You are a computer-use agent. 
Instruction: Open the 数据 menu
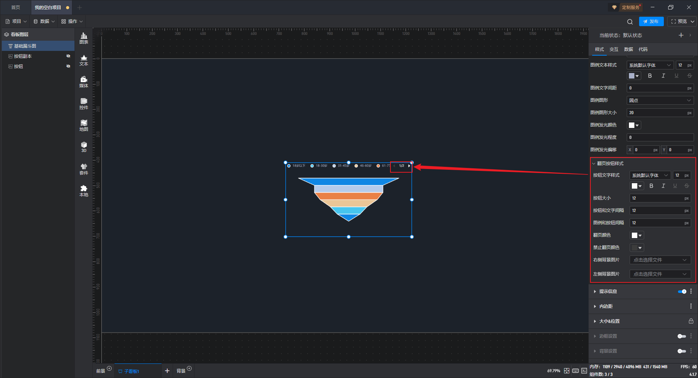[44, 21]
